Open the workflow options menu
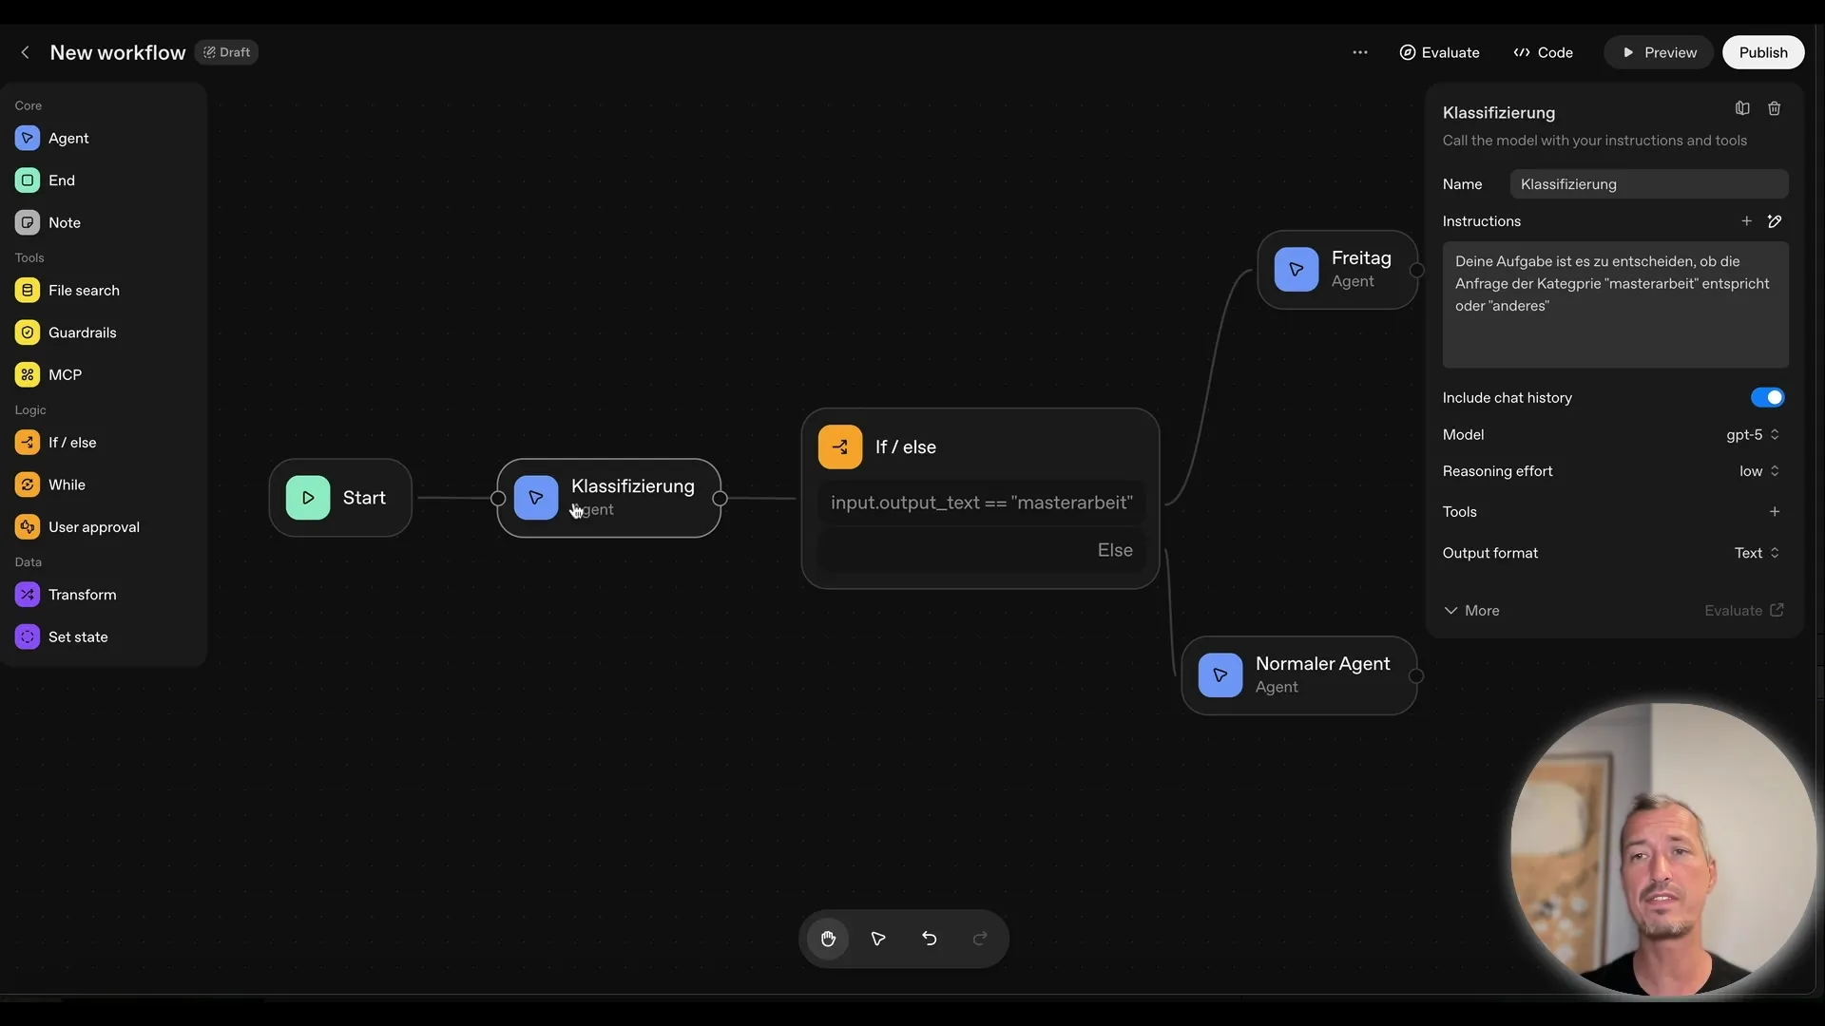Image resolution: width=1825 pixels, height=1026 pixels. (1360, 52)
